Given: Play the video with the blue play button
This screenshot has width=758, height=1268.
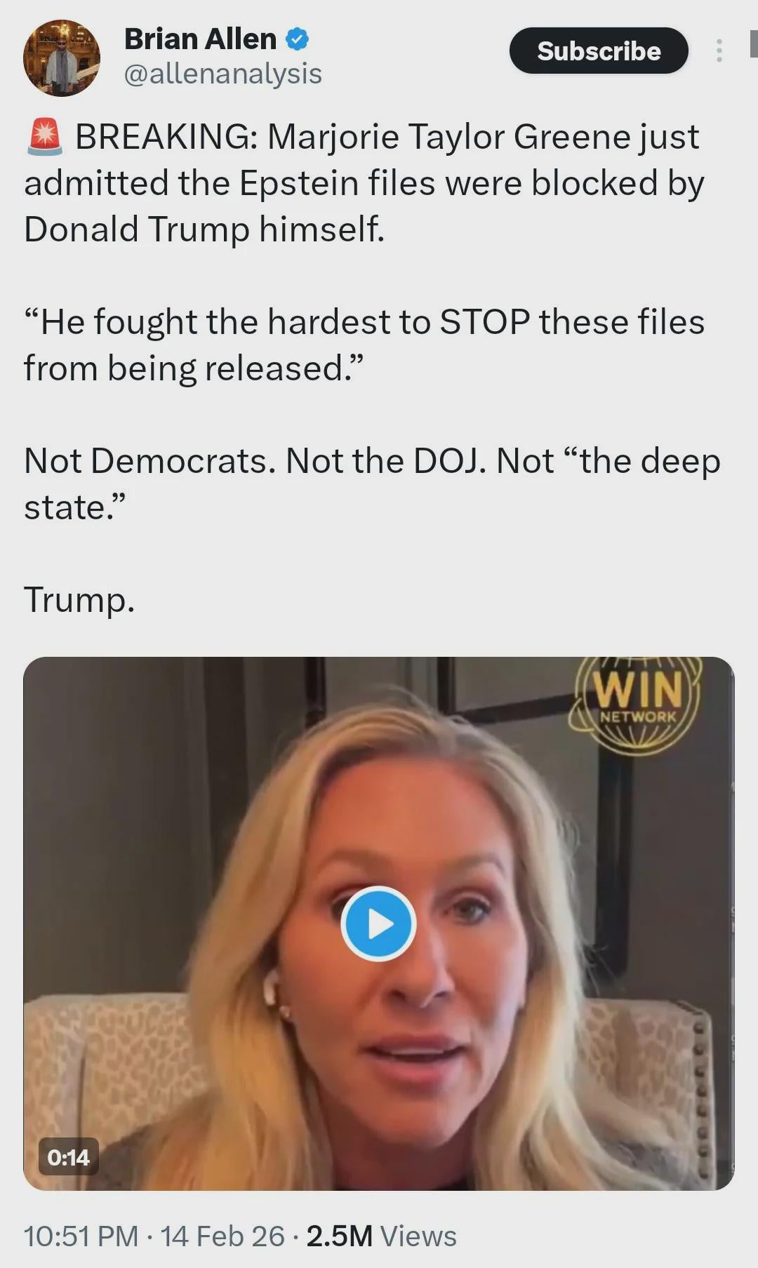Looking at the screenshot, I should [x=378, y=923].
